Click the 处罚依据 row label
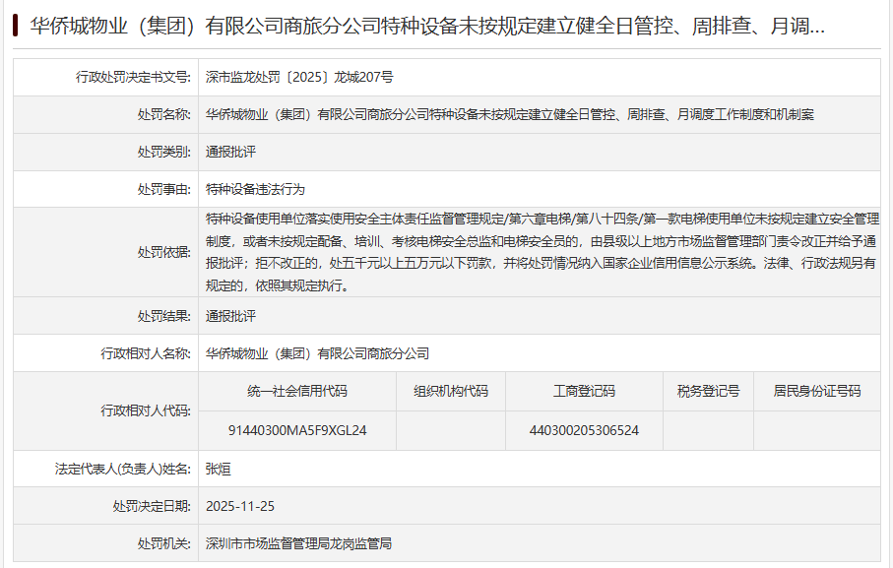 [x=163, y=252]
